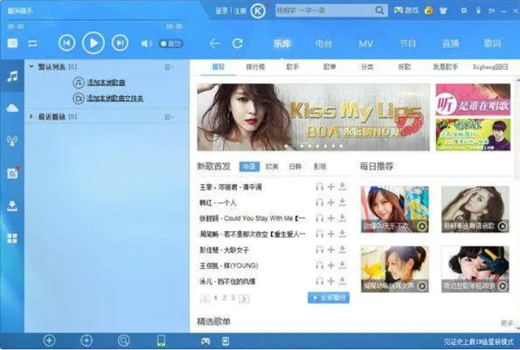This screenshot has height=350, width=520.
Task: Toggle the 音效 sound effect switch
Action: 170,44
